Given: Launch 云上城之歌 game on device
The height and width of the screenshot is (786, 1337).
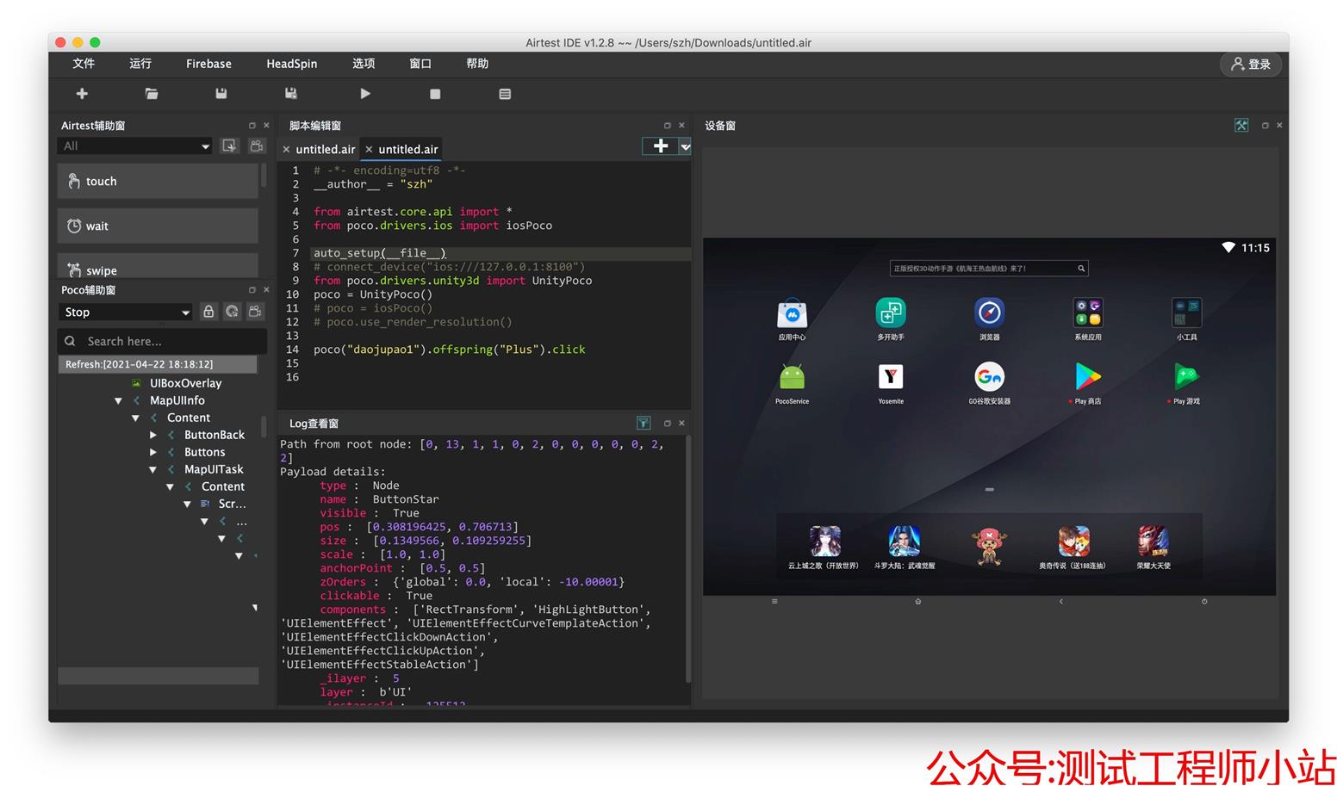Looking at the screenshot, I should tap(824, 548).
